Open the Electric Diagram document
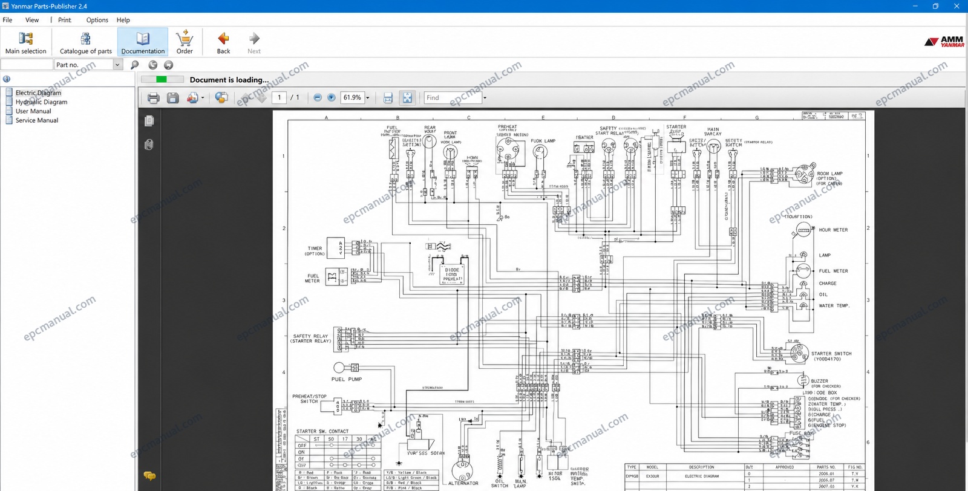Viewport: 968px width, 491px height. [x=38, y=93]
